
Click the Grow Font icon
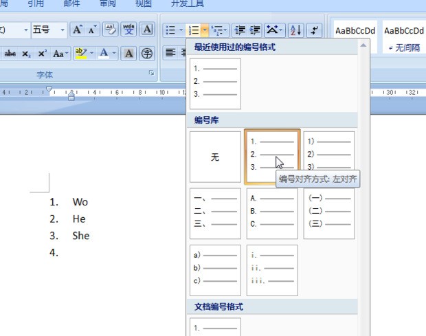click(78, 30)
